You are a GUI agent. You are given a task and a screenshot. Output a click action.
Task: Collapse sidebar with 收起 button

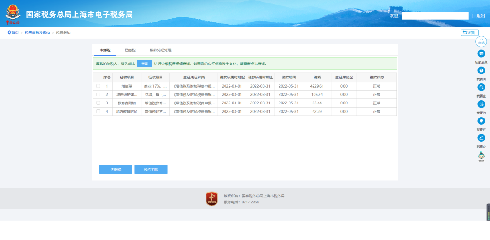[481, 42]
